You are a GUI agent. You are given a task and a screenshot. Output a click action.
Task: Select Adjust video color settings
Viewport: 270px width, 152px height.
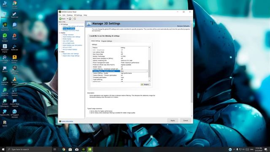(70, 54)
